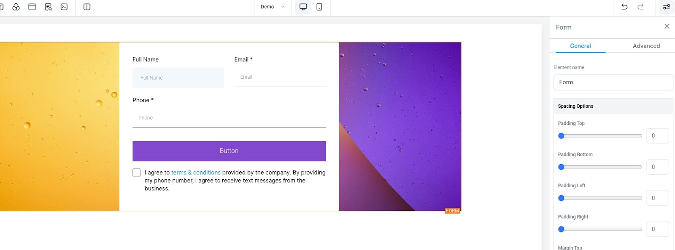The image size is (675, 250).
Task: Switch to the General tab
Action: click(580, 46)
